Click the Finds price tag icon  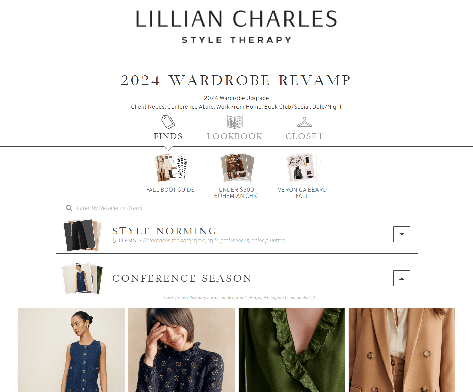(x=168, y=122)
